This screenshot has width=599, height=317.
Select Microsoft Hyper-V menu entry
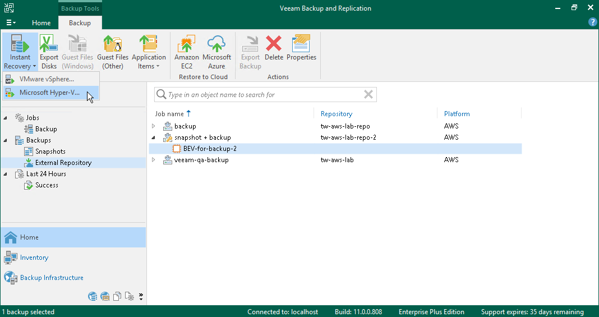(51, 93)
